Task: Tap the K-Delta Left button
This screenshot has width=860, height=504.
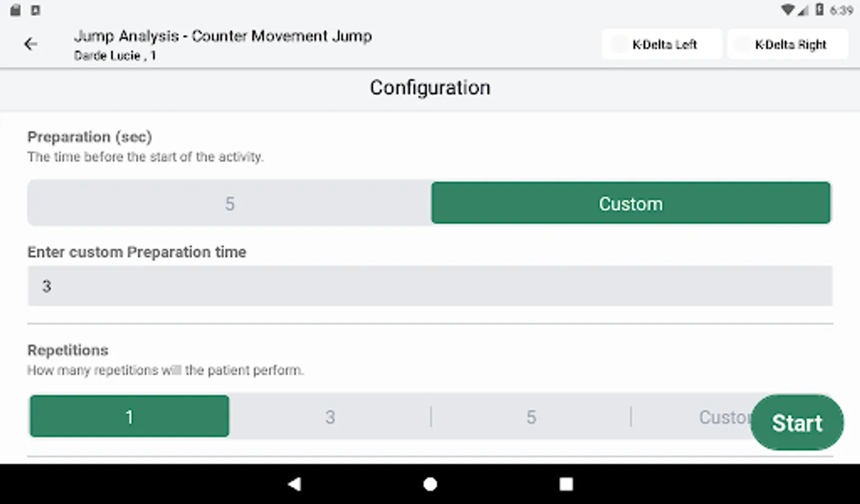Action: 663,45
